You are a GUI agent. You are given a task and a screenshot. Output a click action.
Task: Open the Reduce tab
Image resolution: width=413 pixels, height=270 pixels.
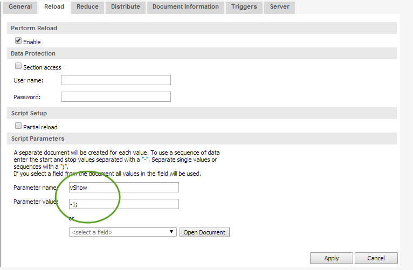pos(87,7)
